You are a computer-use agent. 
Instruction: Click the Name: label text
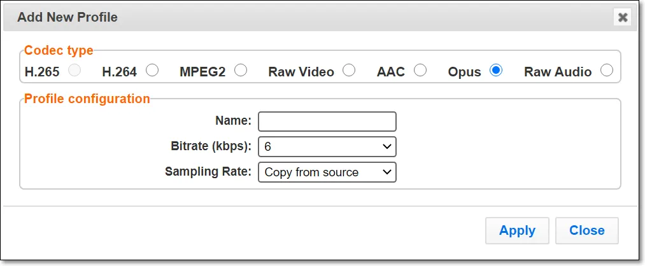(233, 121)
